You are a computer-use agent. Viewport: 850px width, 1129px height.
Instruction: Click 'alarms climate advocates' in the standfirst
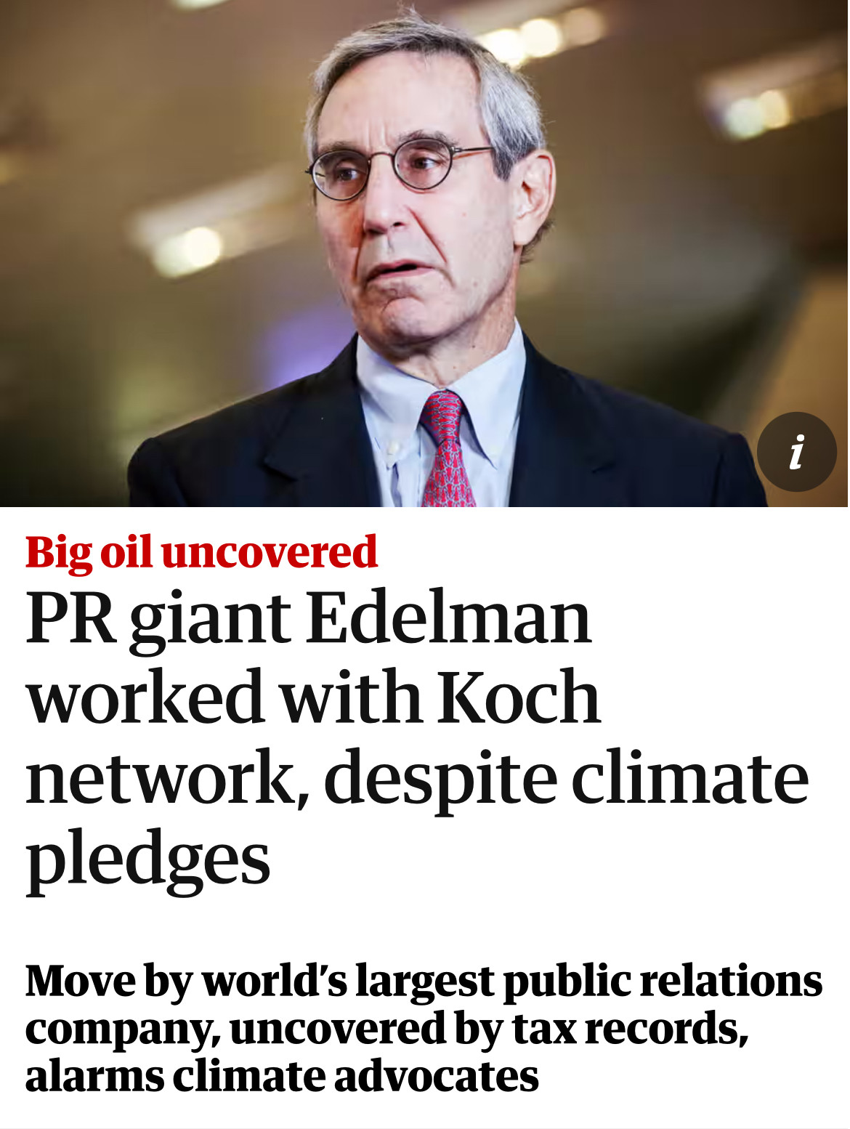point(282,1076)
